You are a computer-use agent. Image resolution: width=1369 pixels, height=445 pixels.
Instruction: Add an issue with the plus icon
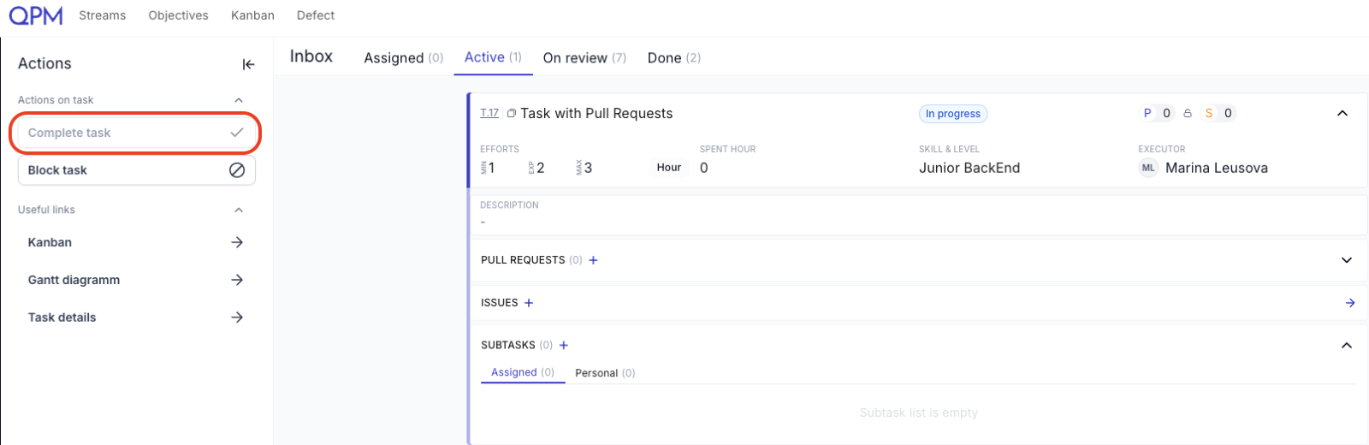(529, 303)
